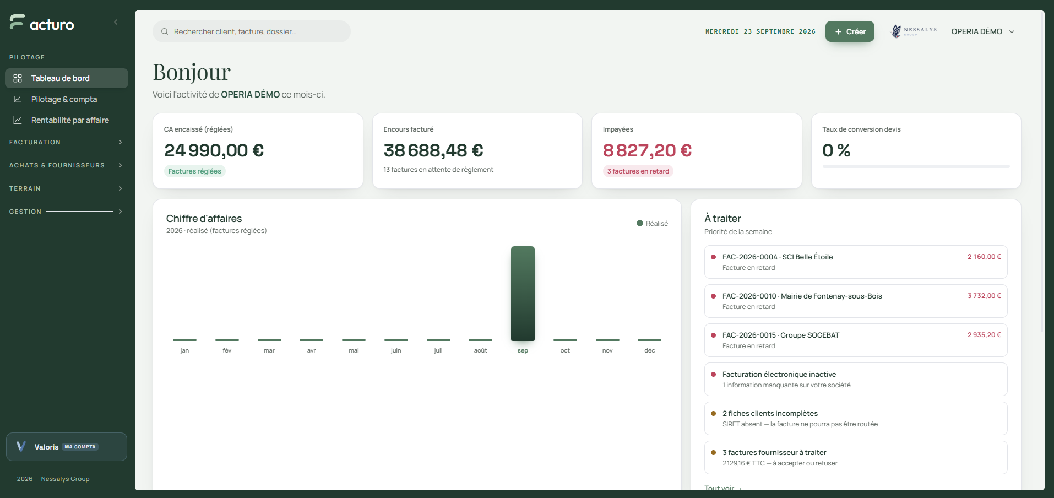Click the CA encaissé 24 990,00 € value
This screenshot has width=1054, height=498.
point(214,150)
